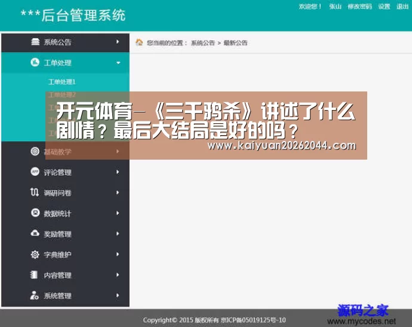Expand the 内容管理 menu arrow
412x327 pixels.
tap(118, 274)
